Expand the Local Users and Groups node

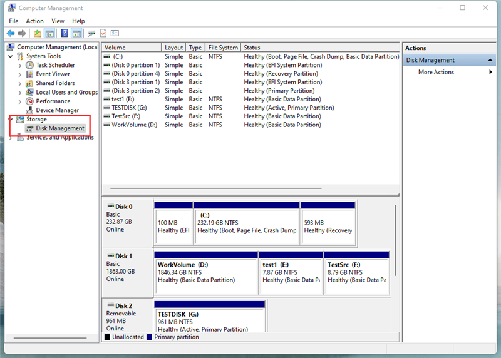tap(20, 93)
